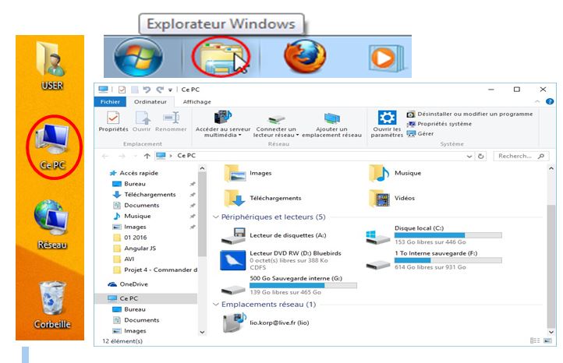Select Lecteur DVD RW (D:) Bluebirds
Viewport: 563px width, 363px height.
tap(281, 260)
